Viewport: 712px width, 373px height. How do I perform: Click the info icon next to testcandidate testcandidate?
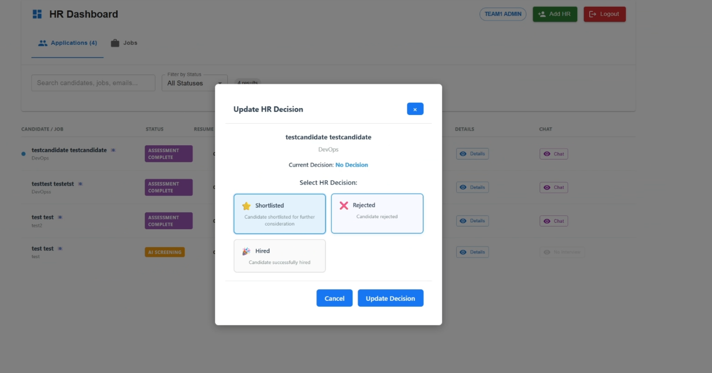click(x=113, y=150)
